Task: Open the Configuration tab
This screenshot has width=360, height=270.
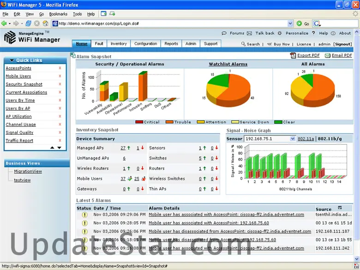Action: (x=145, y=44)
